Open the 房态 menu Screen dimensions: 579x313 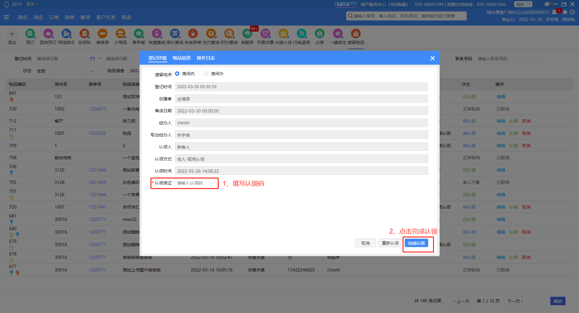(23, 17)
